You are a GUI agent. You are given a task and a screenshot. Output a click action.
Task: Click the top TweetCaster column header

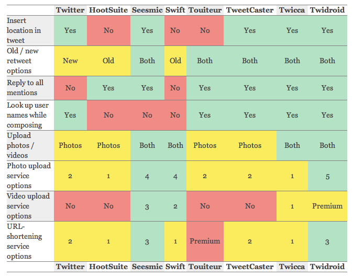tap(250, 10)
